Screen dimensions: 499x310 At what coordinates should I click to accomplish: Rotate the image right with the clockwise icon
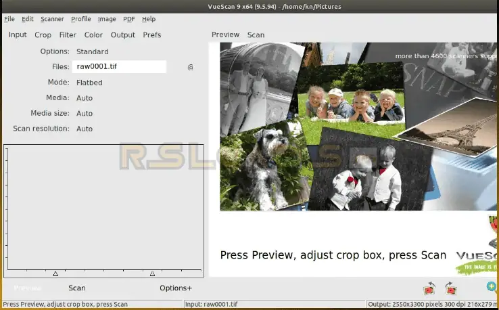point(450,288)
